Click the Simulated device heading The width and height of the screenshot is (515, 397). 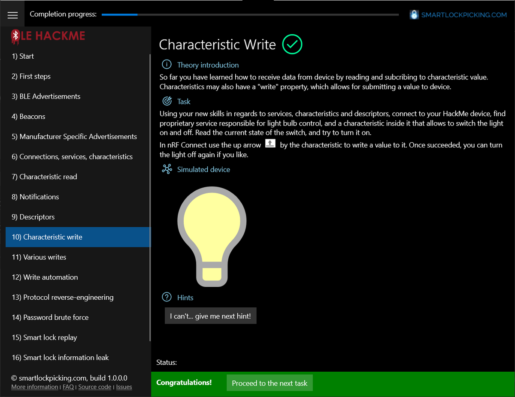[203, 169]
